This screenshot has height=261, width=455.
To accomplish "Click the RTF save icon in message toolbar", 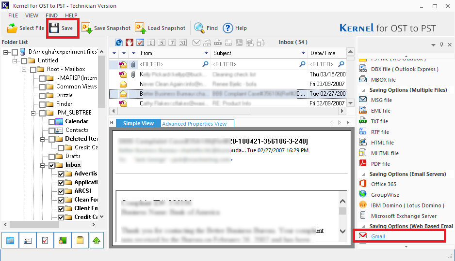I will (x=228, y=43).
